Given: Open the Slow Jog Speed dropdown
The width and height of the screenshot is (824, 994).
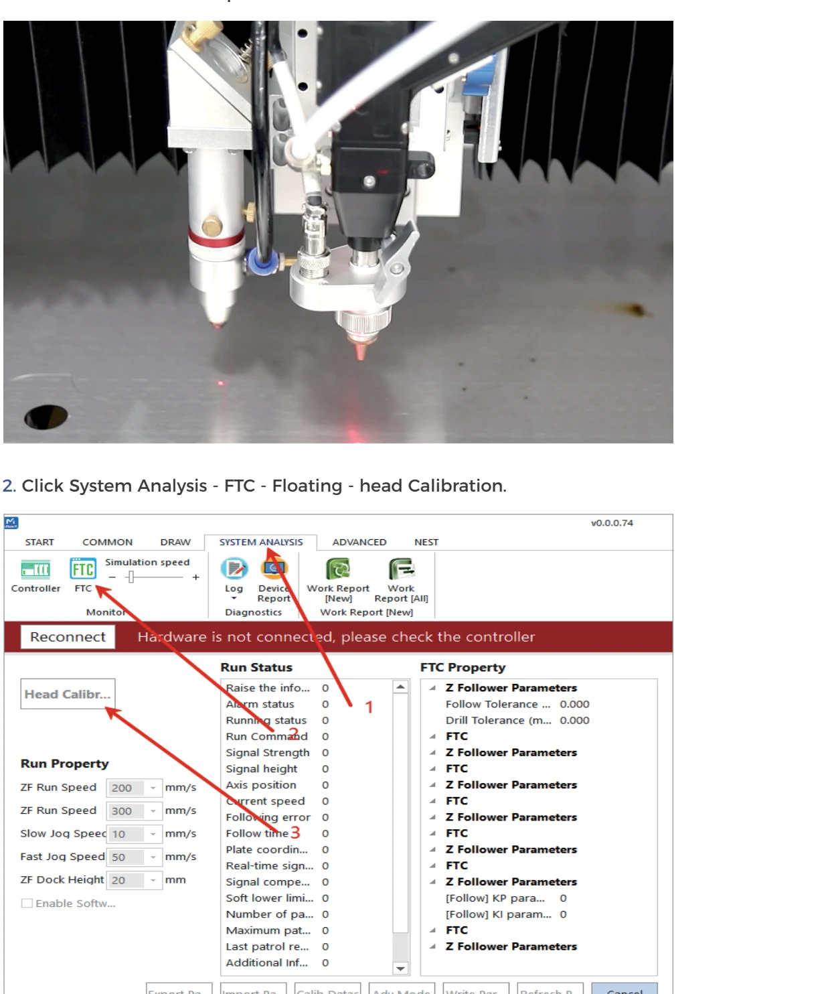Looking at the screenshot, I should [x=153, y=834].
